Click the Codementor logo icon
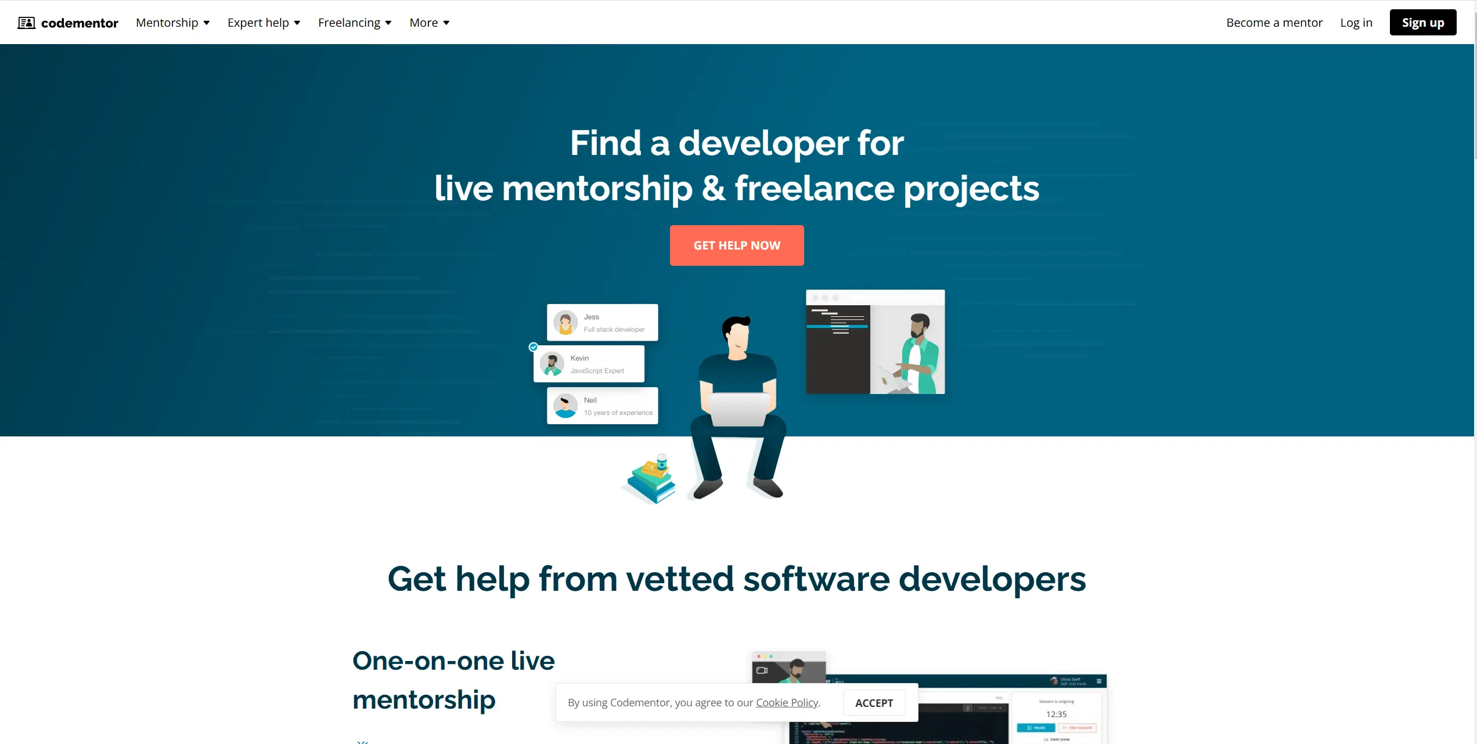This screenshot has height=744, width=1477. (26, 22)
